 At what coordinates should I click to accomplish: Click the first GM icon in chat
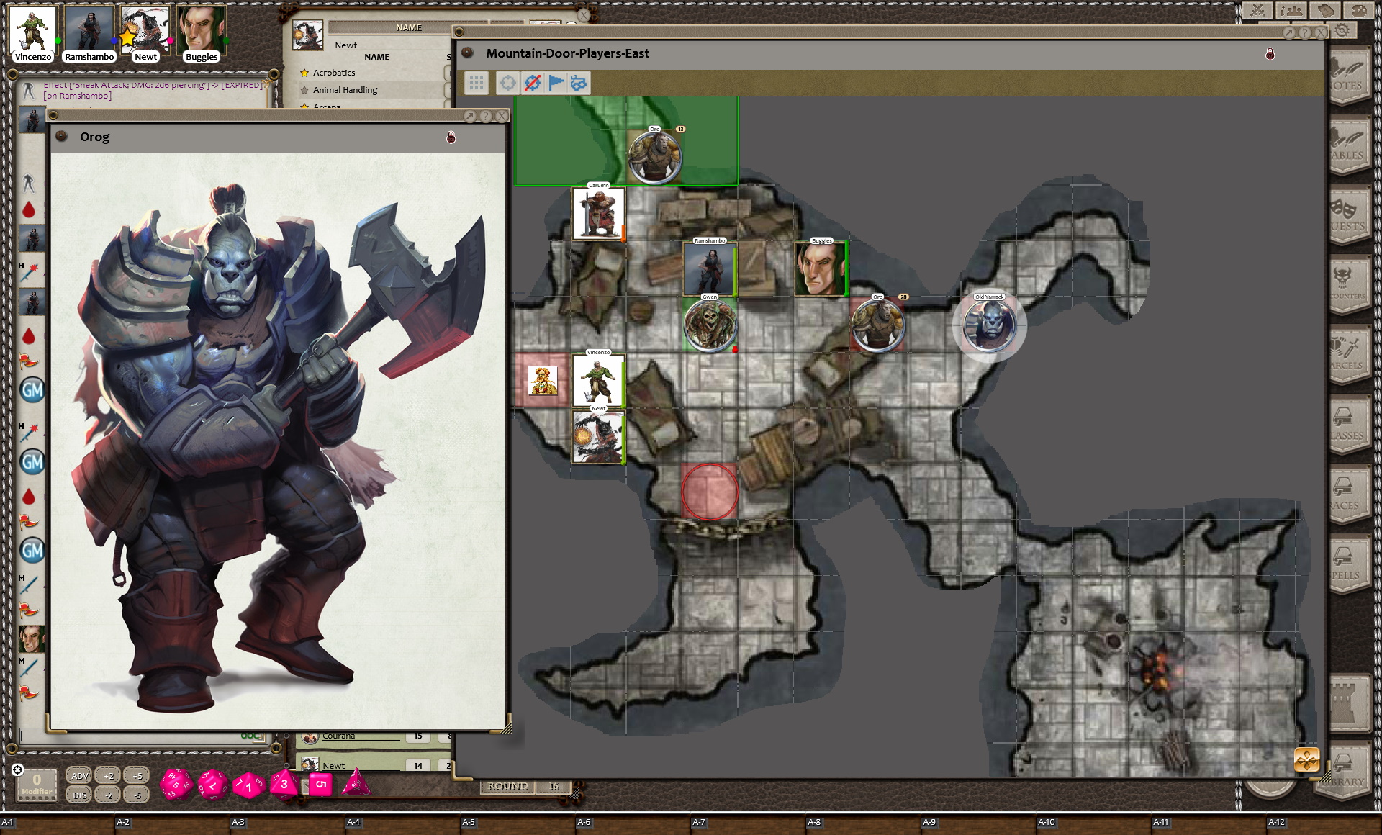(x=32, y=390)
